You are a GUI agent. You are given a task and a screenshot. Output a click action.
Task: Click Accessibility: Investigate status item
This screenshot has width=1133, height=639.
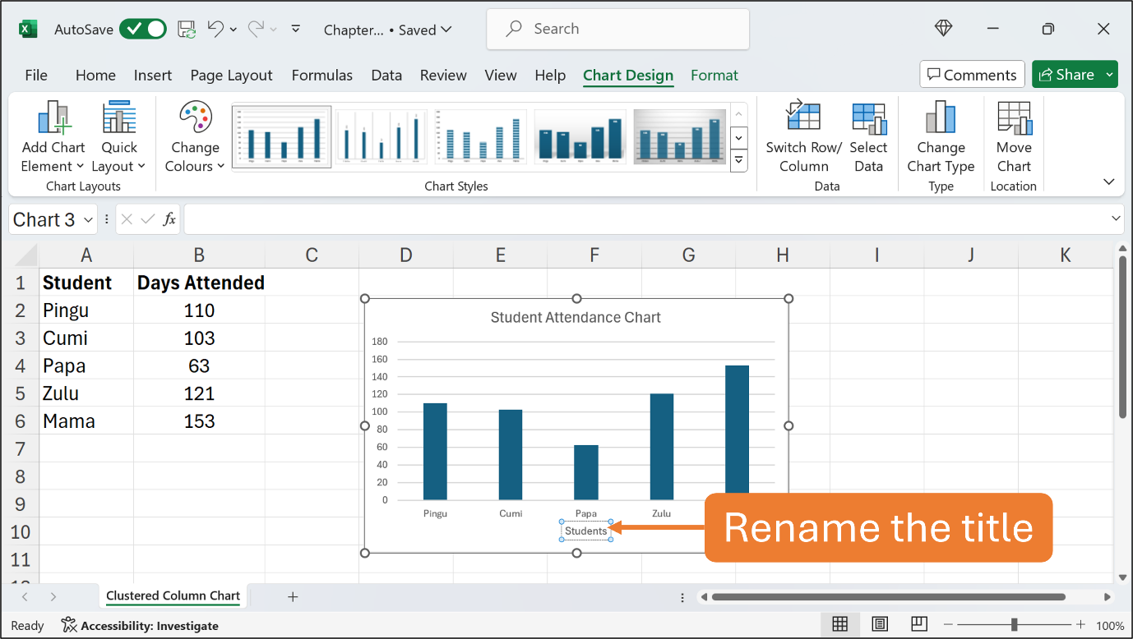click(x=141, y=626)
